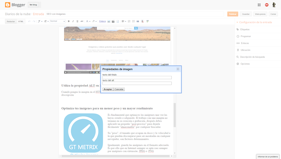
Task: Focus the texto del título field
Action: pos(137,78)
